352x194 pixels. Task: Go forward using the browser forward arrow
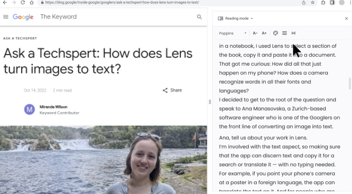pyautogui.click(x=14, y=3)
